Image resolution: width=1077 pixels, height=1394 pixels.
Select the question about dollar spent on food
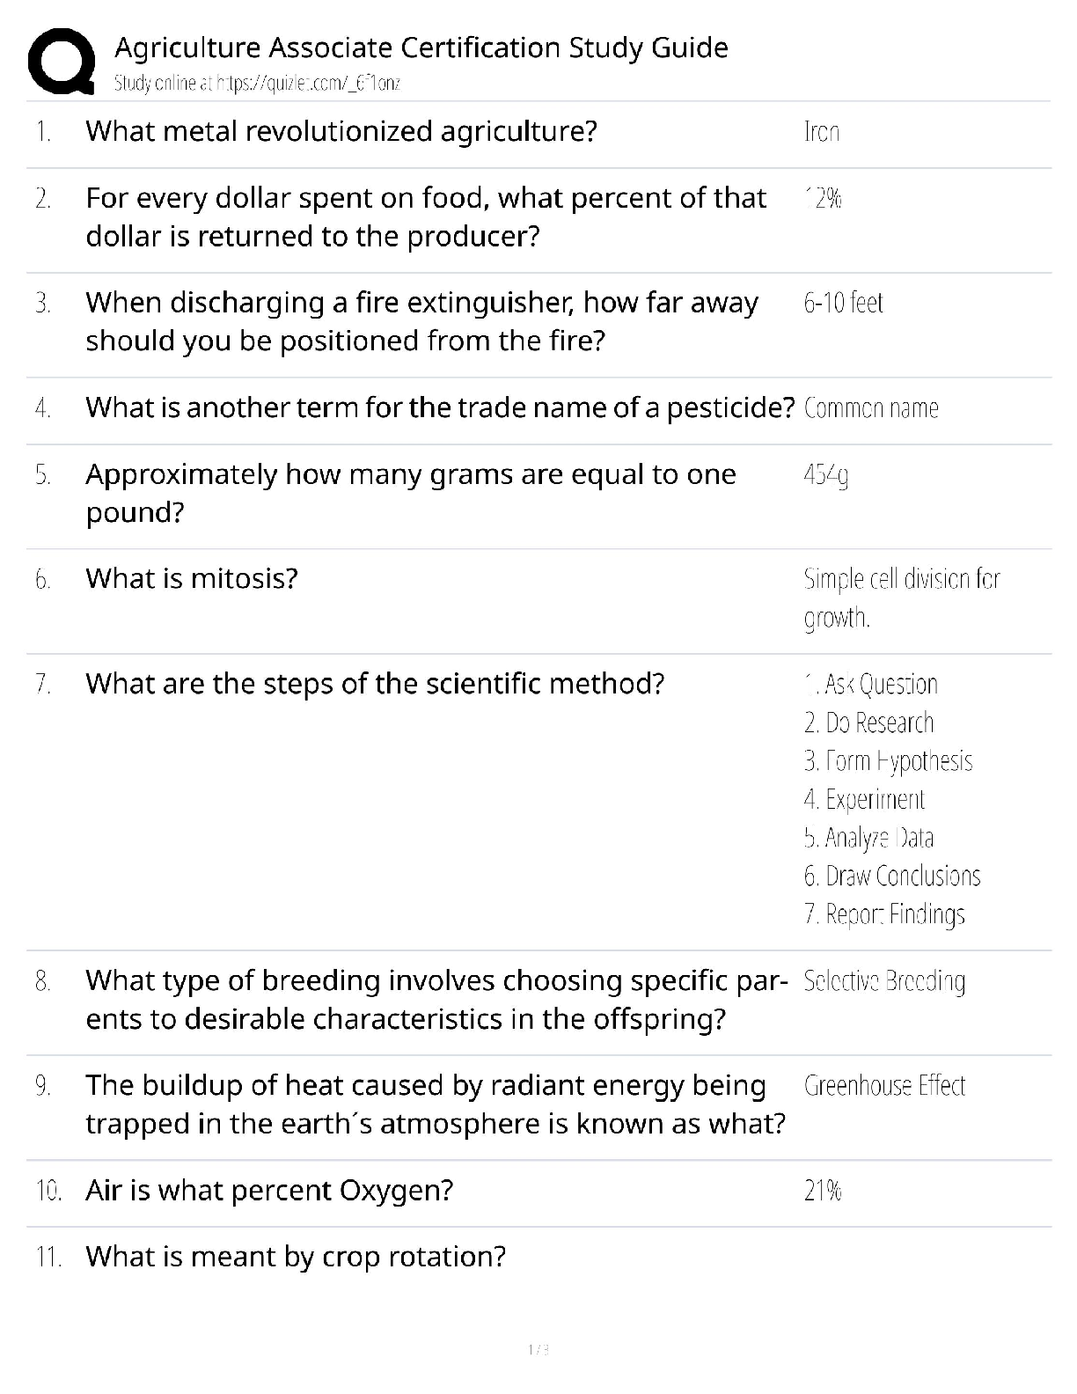click(425, 216)
